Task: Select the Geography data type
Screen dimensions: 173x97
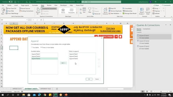Action: tap(71, 11)
